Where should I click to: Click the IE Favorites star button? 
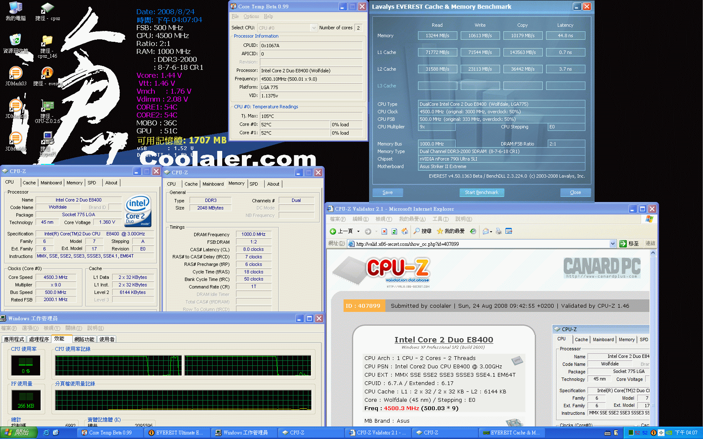coord(451,231)
